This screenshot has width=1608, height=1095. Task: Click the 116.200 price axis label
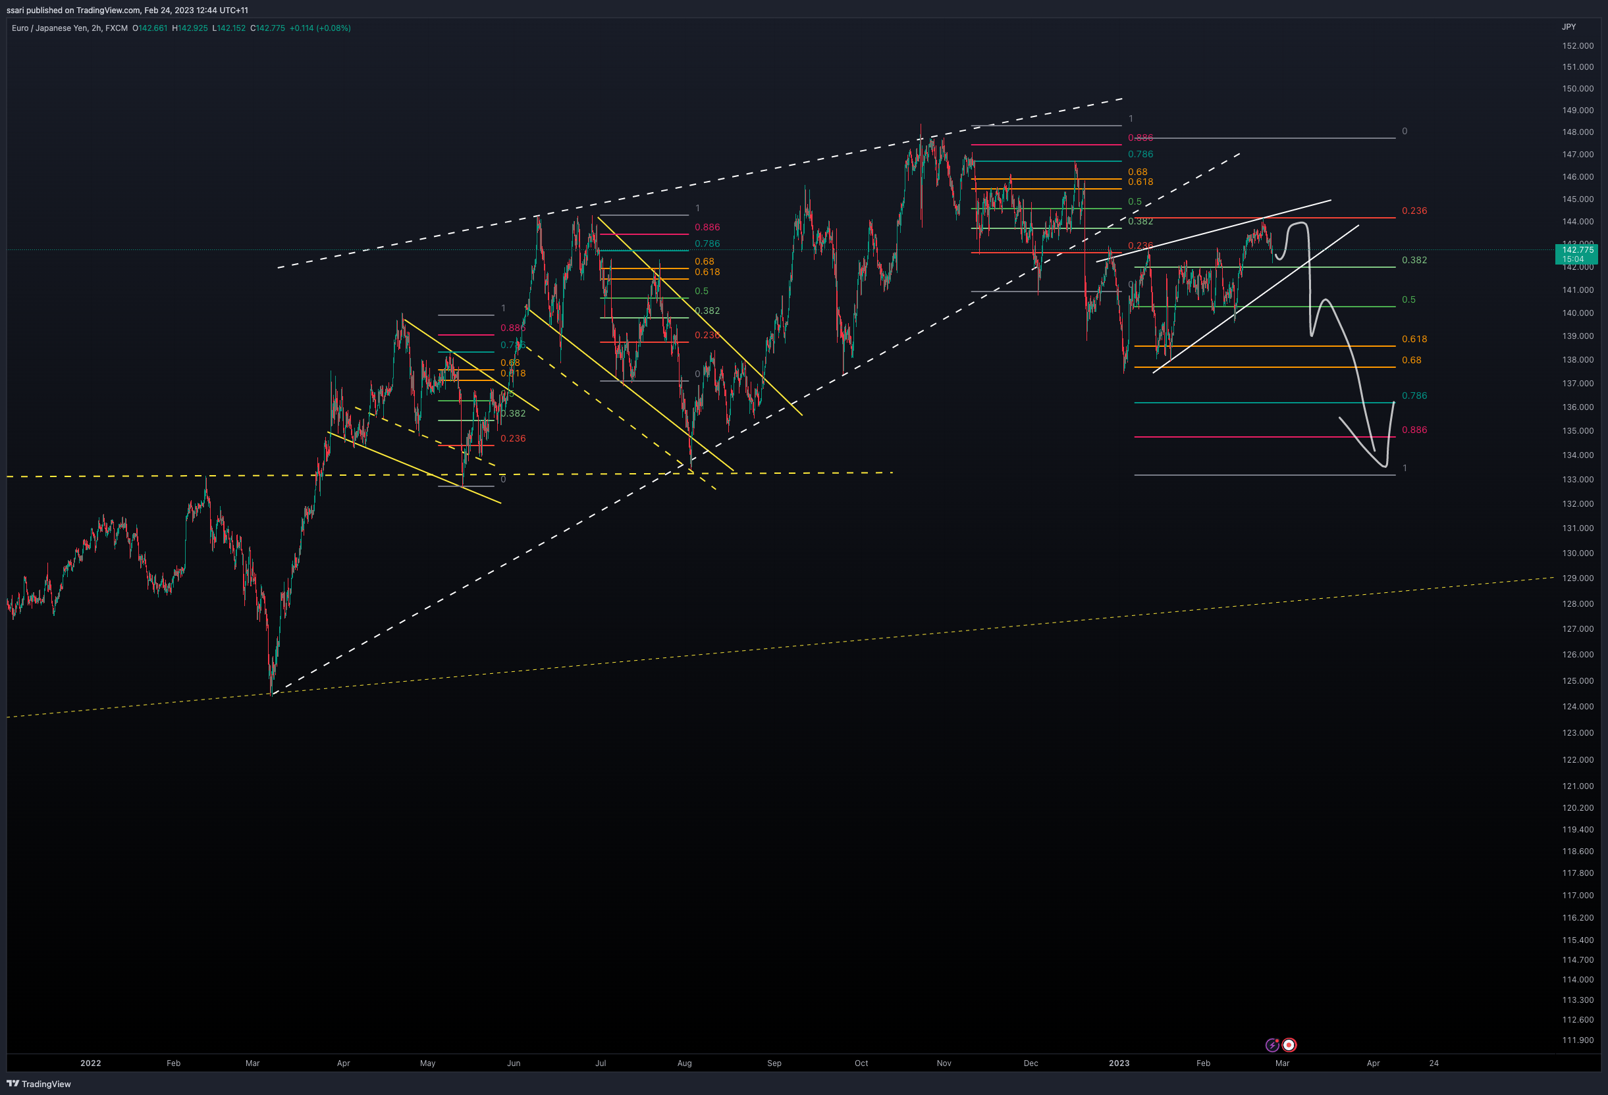click(1578, 918)
